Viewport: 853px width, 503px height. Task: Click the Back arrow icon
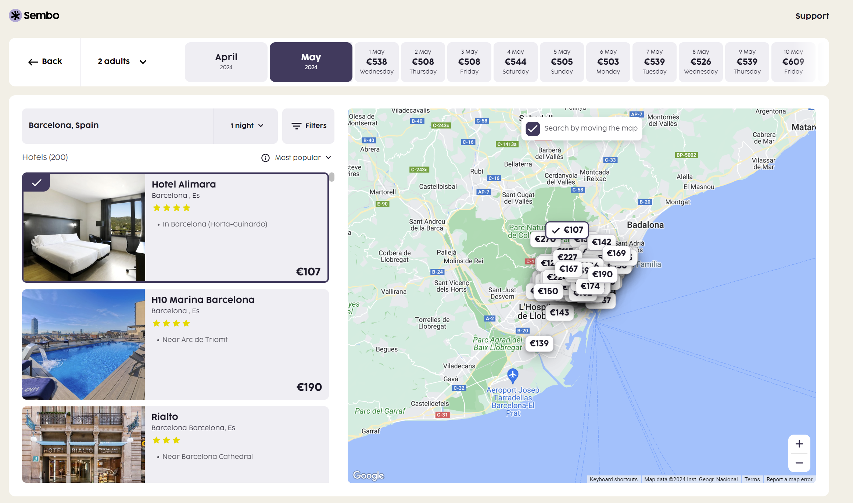(33, 62)
